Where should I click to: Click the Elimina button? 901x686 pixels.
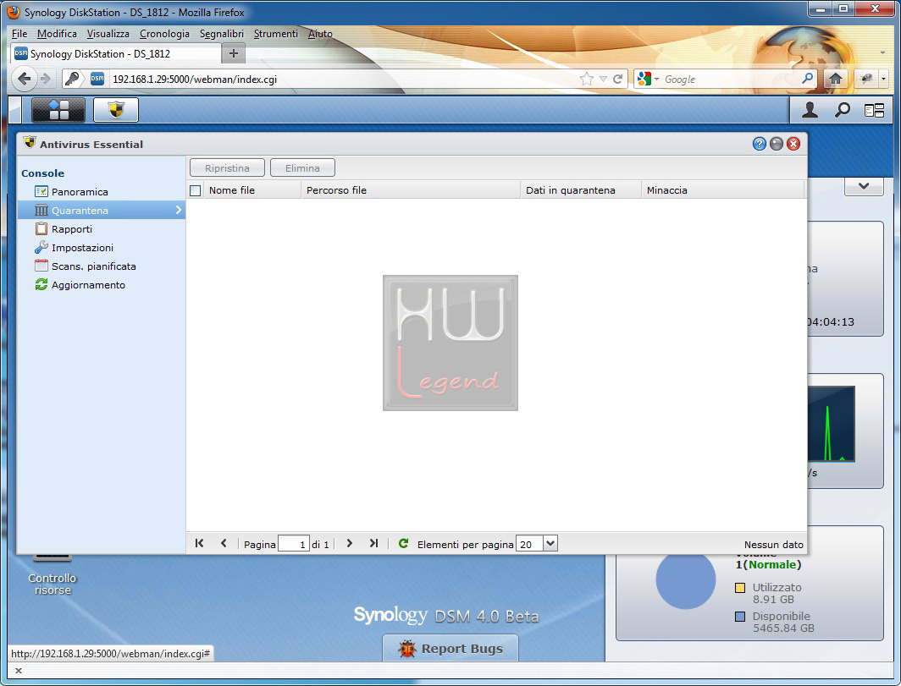pos(302,168)
